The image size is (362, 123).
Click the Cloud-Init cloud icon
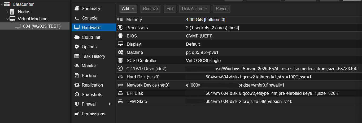click(77, 37)
